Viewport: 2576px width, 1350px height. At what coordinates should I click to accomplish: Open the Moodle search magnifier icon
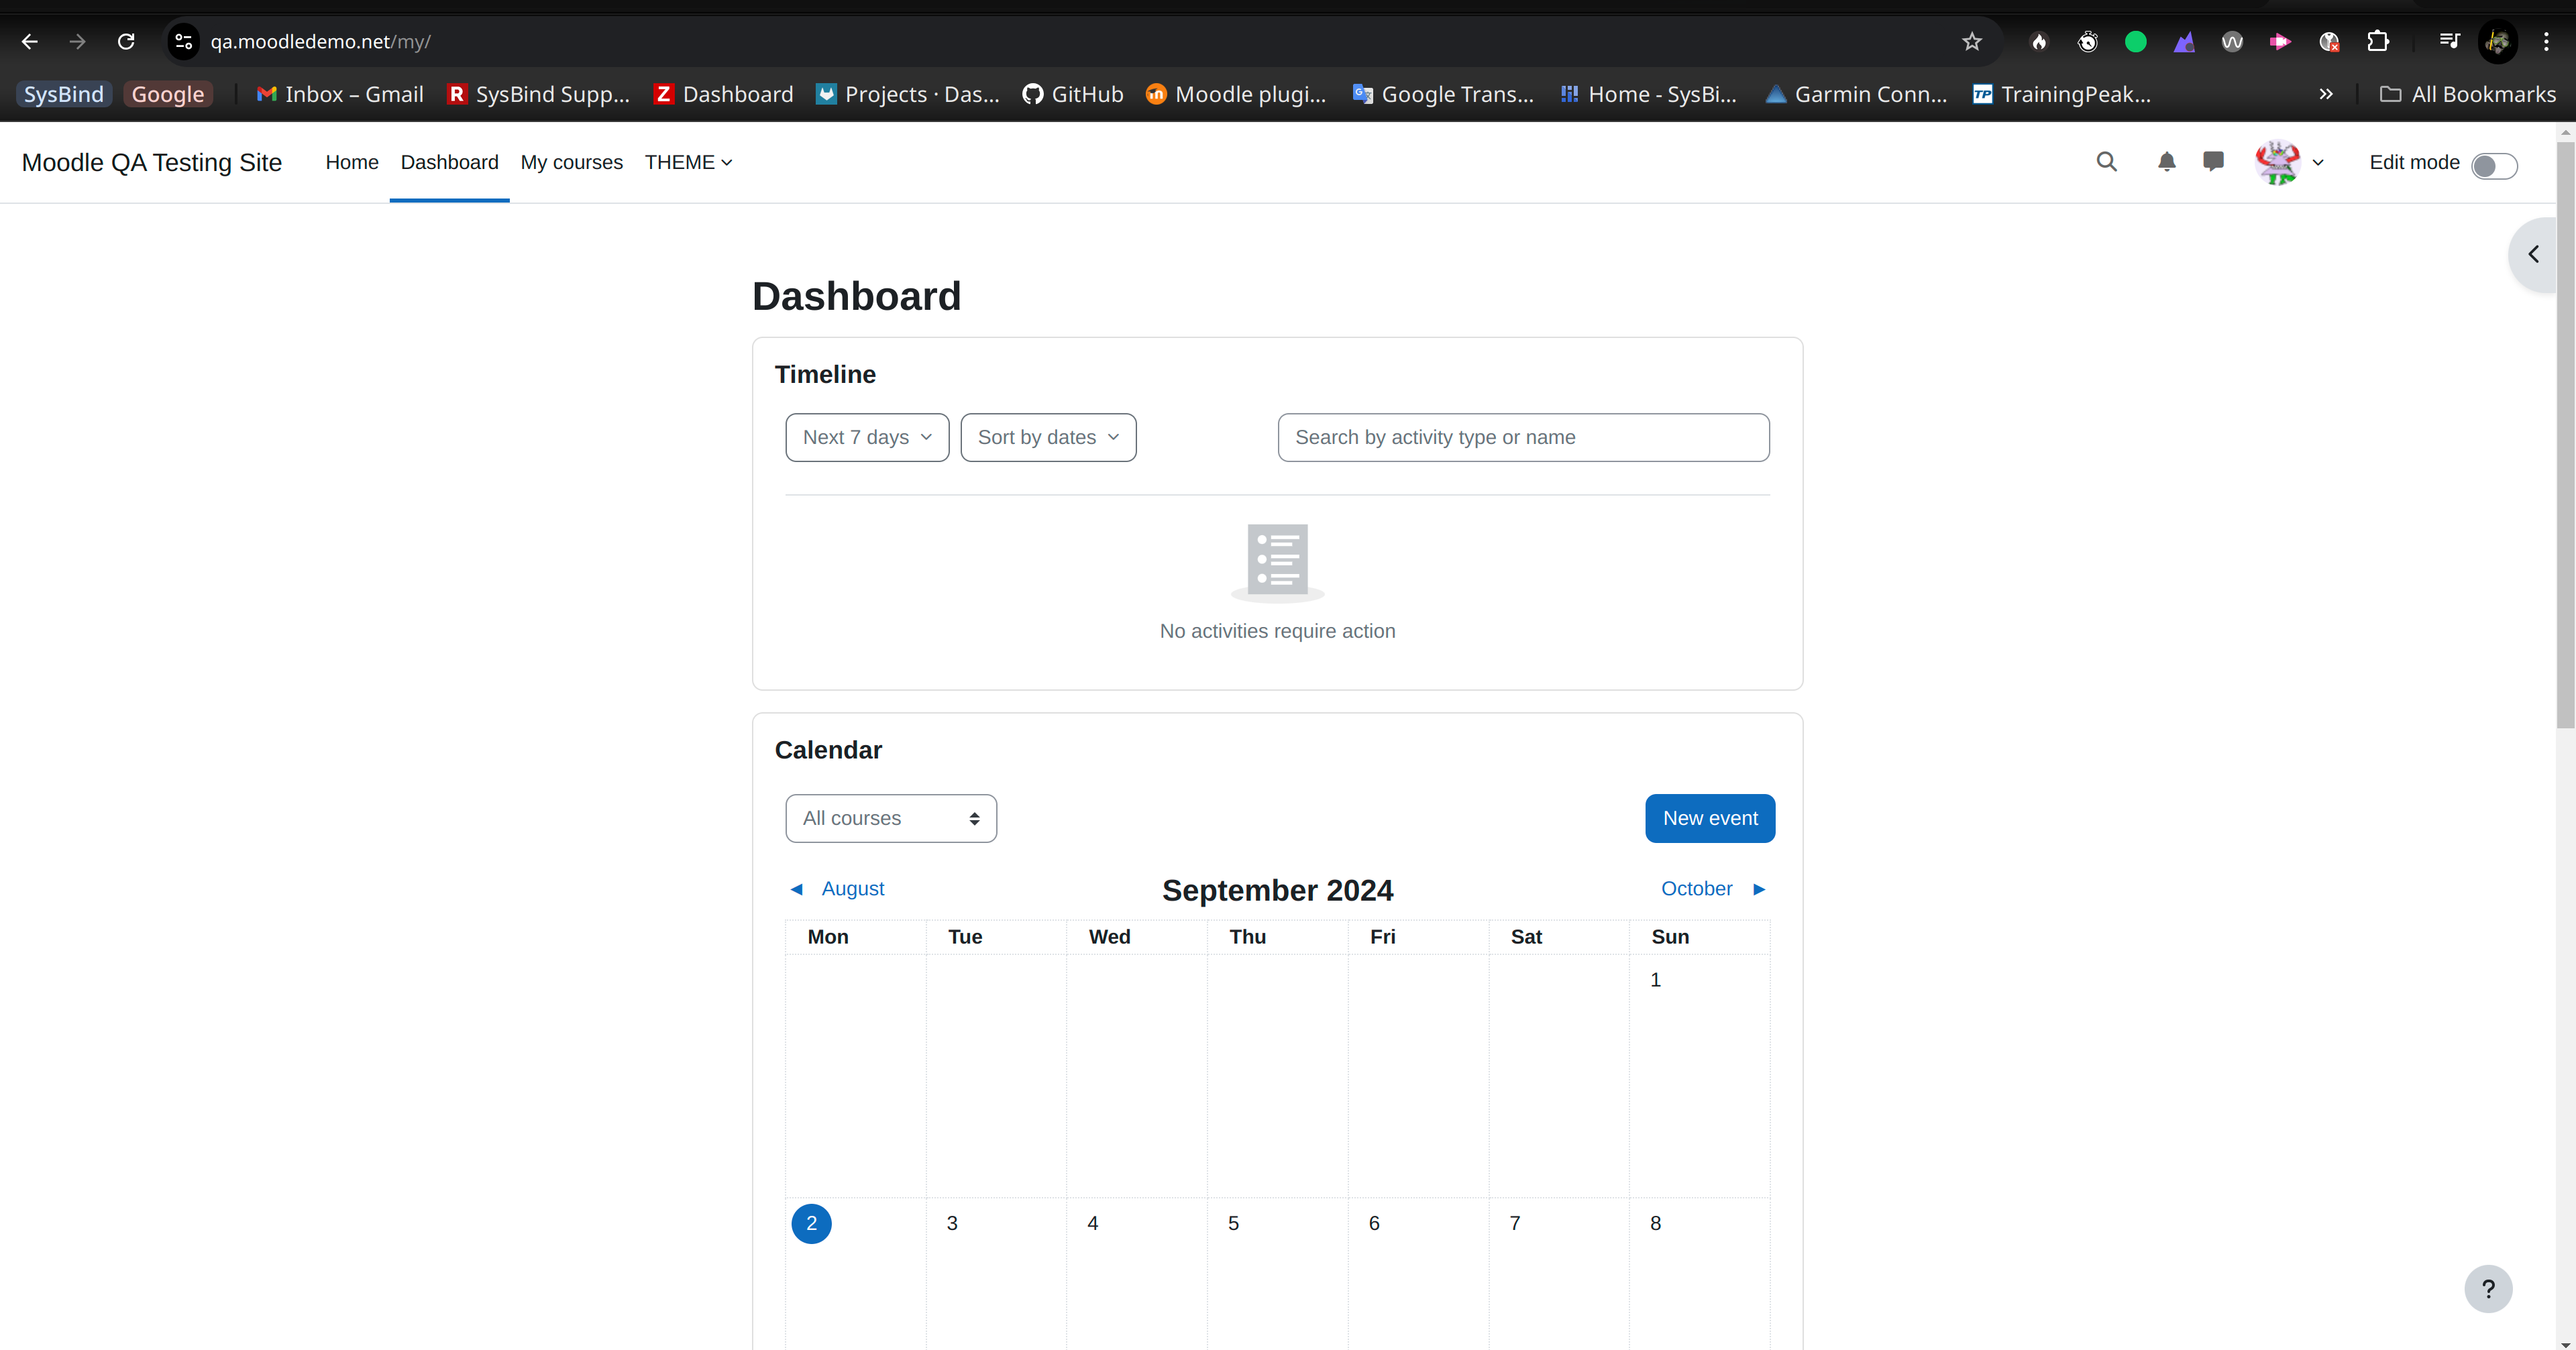pos(2106,162)
